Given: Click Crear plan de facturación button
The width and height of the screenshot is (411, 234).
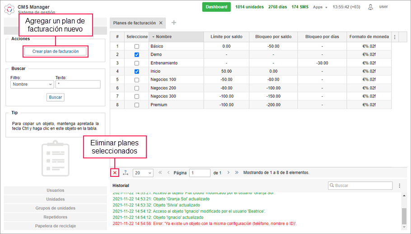Looking at the screenshot, I should 56,51.
